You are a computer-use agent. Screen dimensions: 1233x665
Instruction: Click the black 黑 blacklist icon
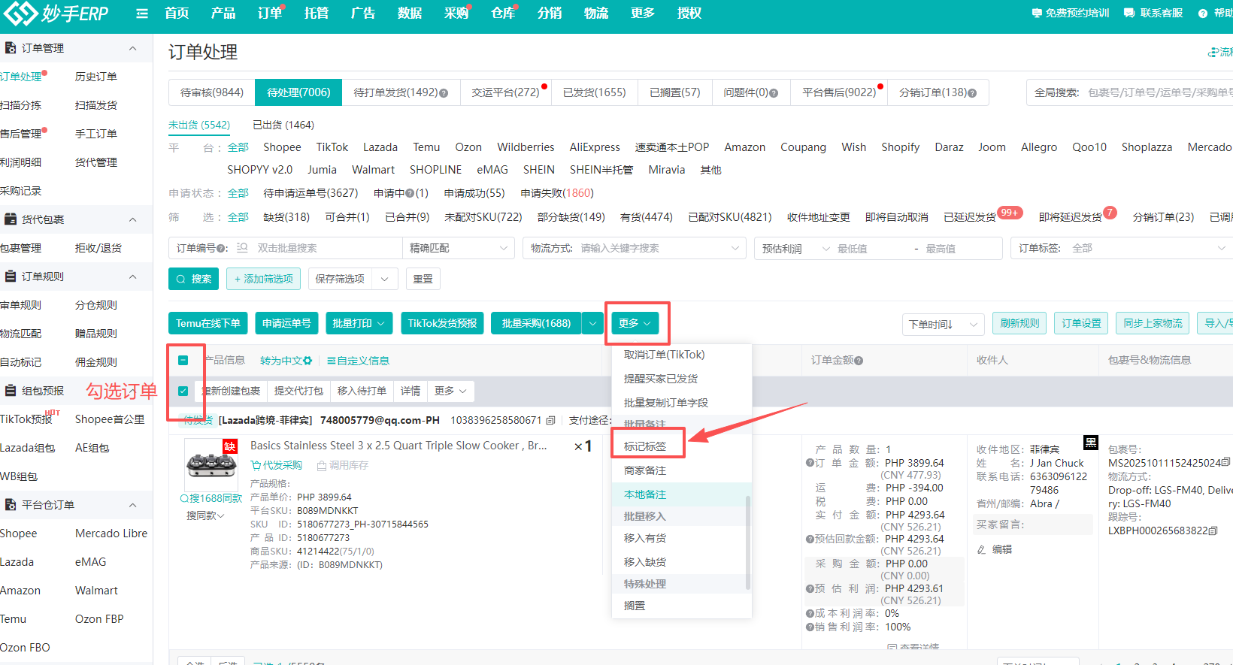[x=1091, y=443]
